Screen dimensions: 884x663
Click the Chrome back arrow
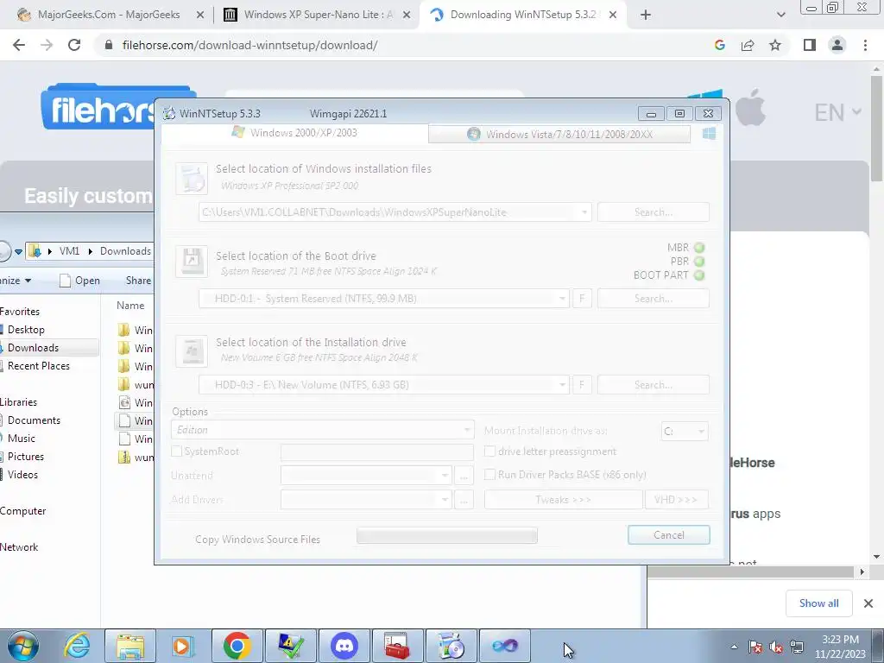(x=19, y=45)
